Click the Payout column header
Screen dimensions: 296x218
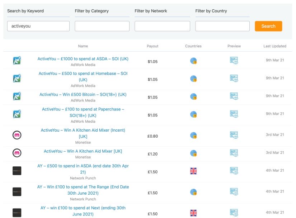(x=152, y=46)
